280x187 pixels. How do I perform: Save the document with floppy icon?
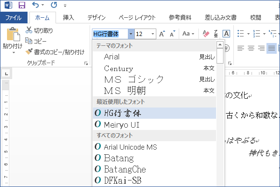coord(22,5)
